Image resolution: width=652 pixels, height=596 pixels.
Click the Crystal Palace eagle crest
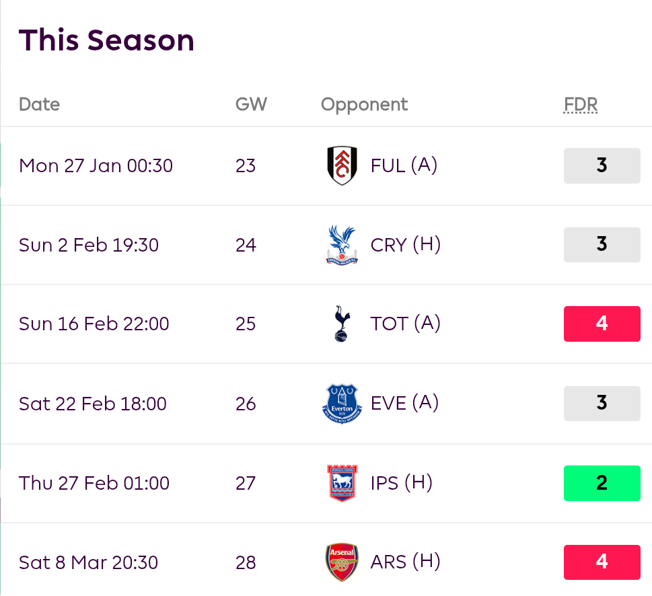342,245
